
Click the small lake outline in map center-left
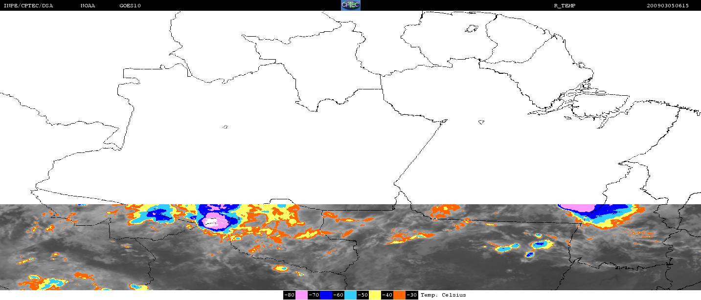[225, 127]
